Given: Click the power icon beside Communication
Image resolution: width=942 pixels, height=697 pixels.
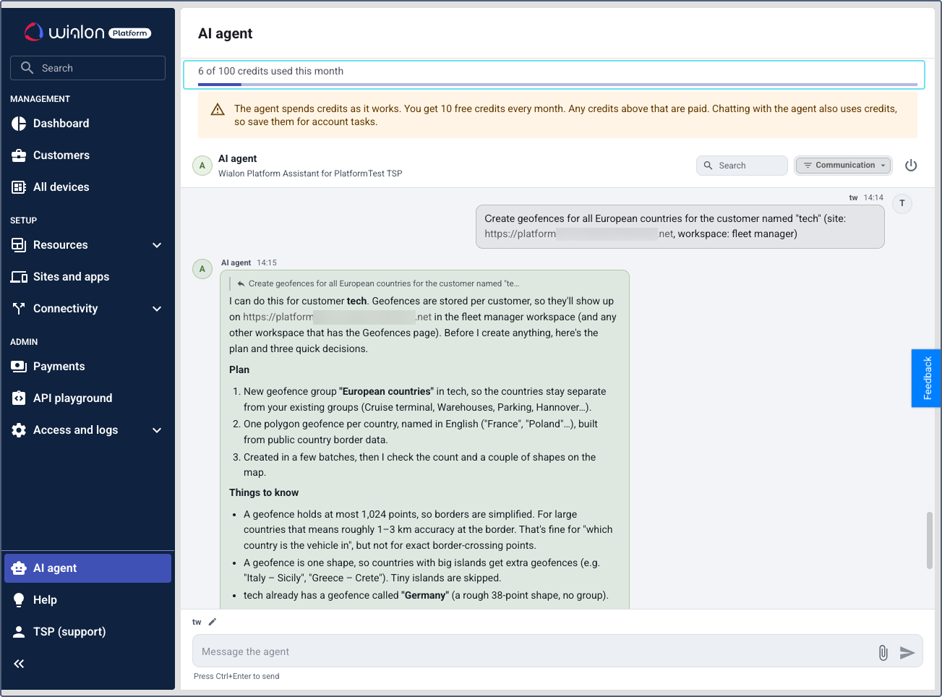Looking at the screenshot, I should pos(911,166).
